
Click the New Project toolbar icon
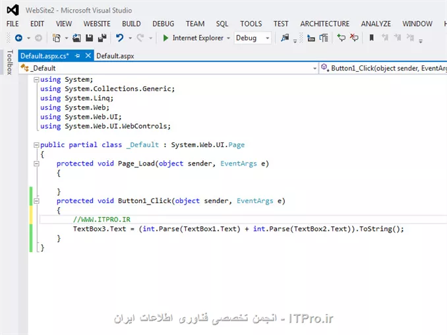tap(57, 38)
